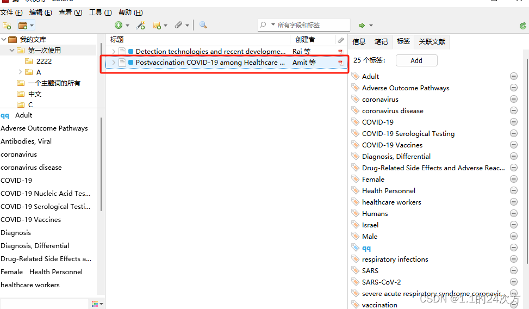Filter by Antibodies, Viral tag

(x=26, y=141)
